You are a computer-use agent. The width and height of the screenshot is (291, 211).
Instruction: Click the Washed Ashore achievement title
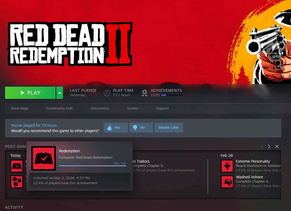coord(249,177)
